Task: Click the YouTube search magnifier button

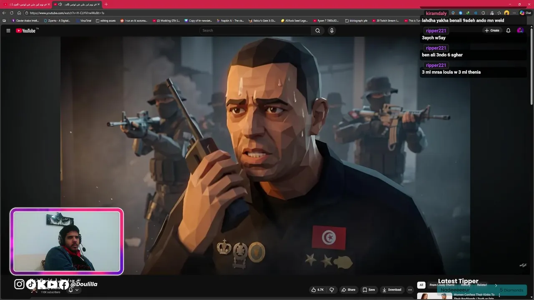Action: pos(317,30)
